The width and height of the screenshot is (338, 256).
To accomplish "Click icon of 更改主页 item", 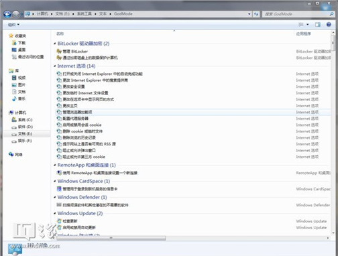I will coord(59,106).
